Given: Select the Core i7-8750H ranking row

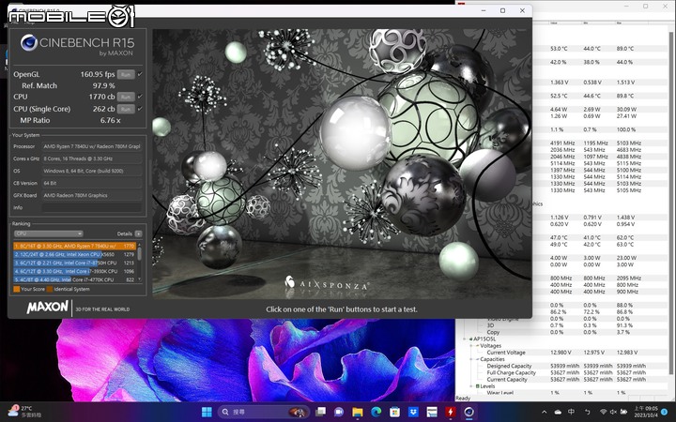Looking at the screenshot, I should pyautogui.click(x=74, y=263).
